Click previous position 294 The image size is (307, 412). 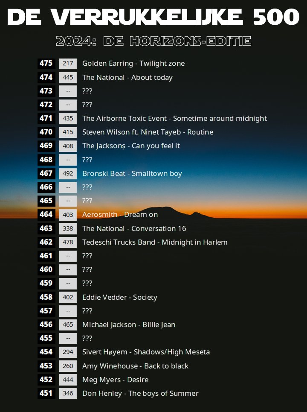[x=68, y=352]
